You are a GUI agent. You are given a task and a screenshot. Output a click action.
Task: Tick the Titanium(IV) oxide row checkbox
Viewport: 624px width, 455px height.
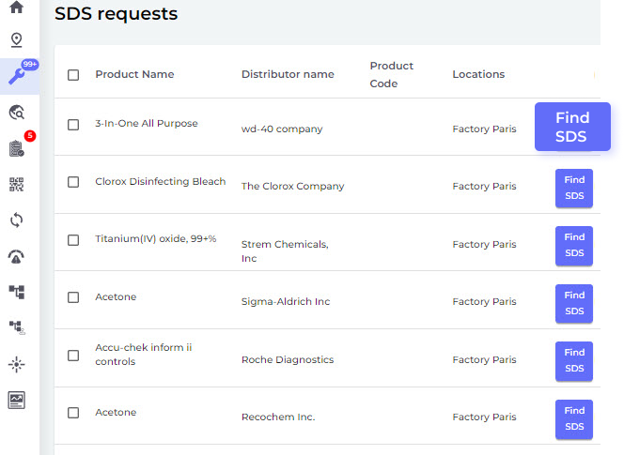73,240
